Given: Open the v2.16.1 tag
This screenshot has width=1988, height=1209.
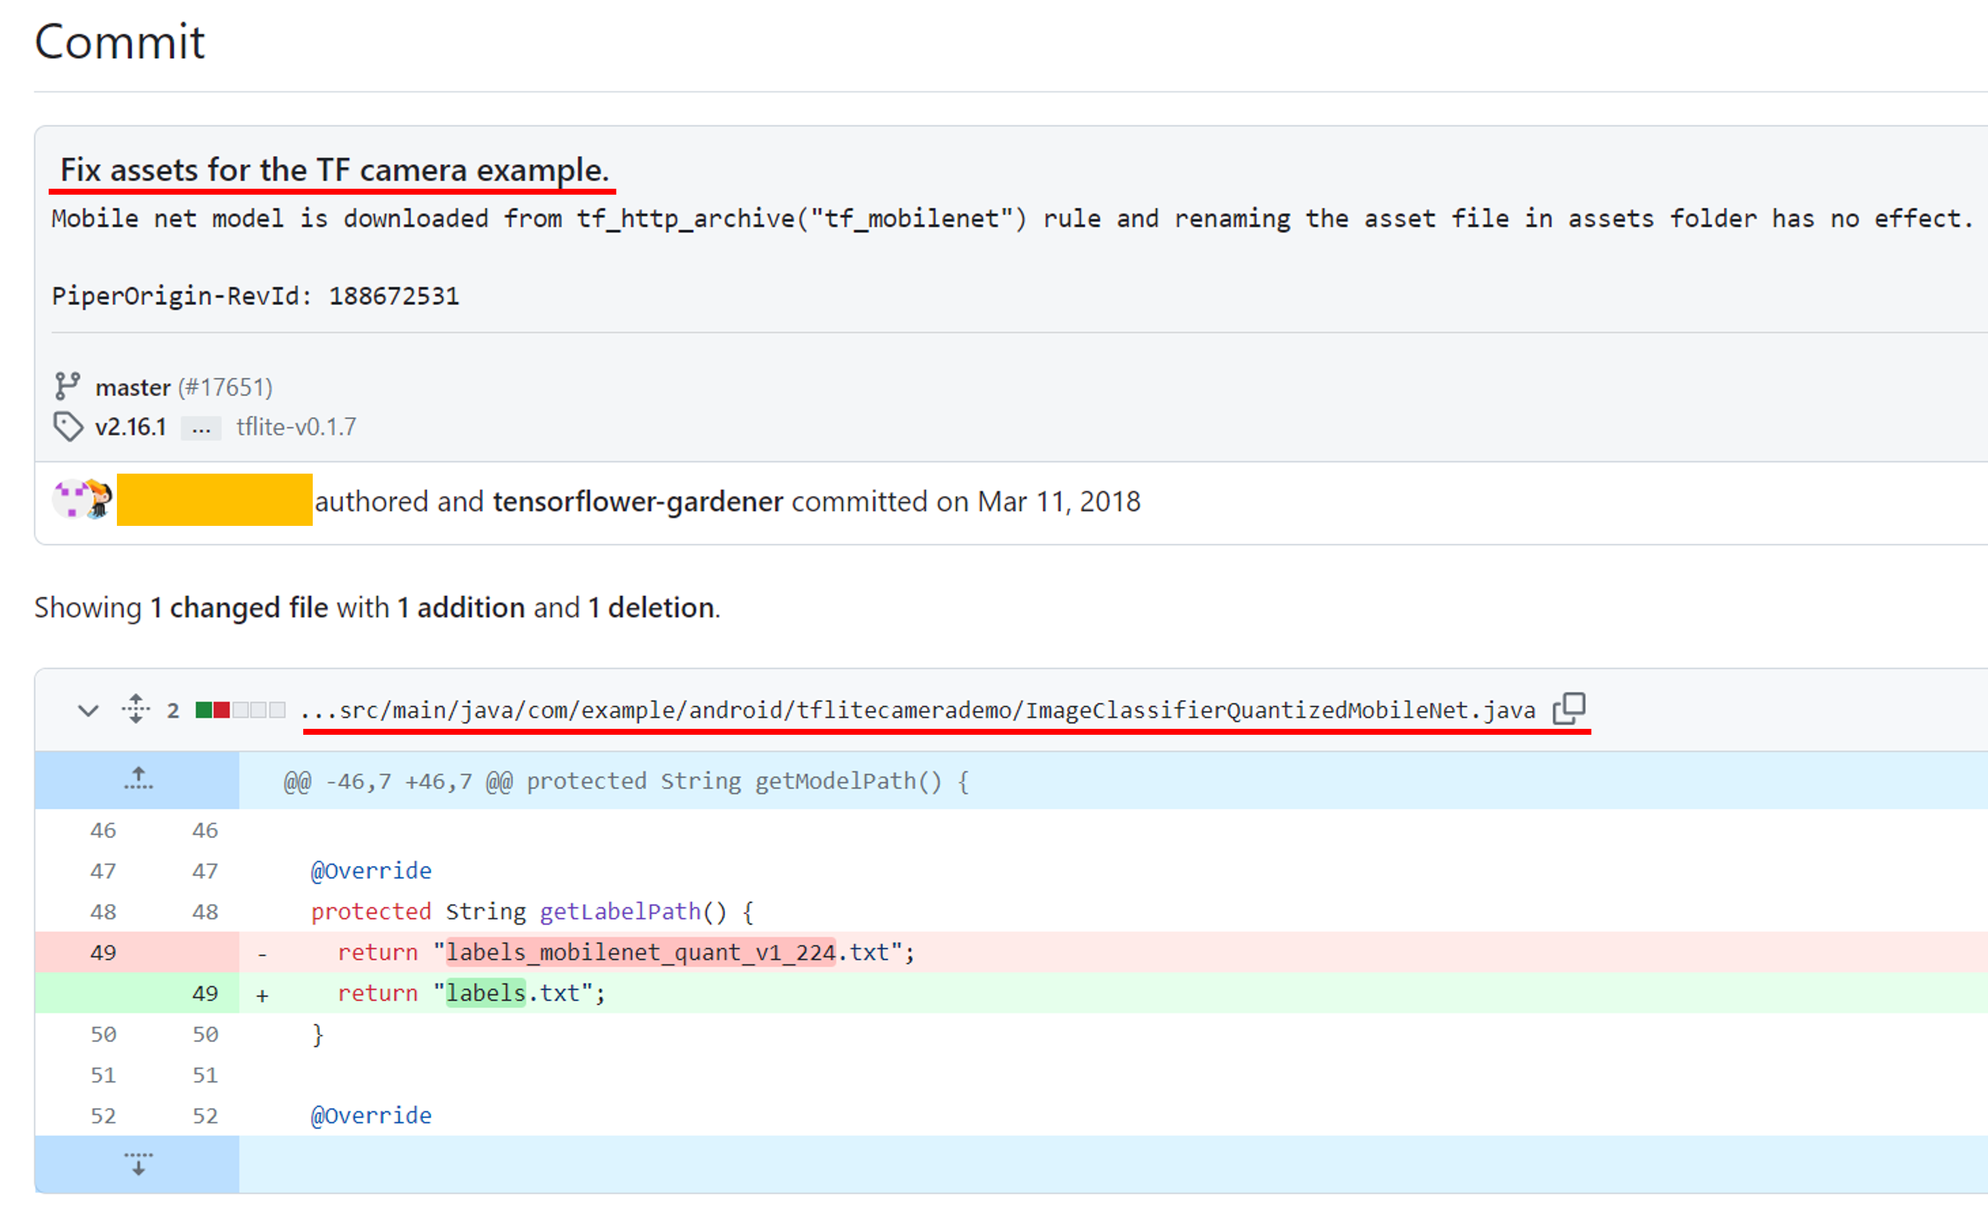Looking at the screenshot, I should [131, 427].
